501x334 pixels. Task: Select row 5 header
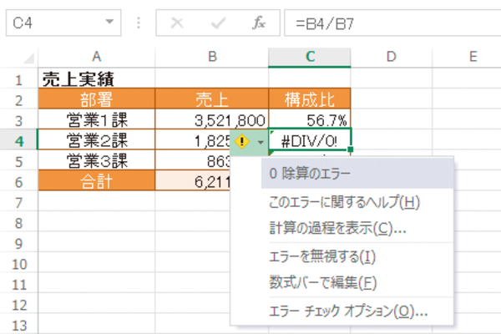click(19, 161)
